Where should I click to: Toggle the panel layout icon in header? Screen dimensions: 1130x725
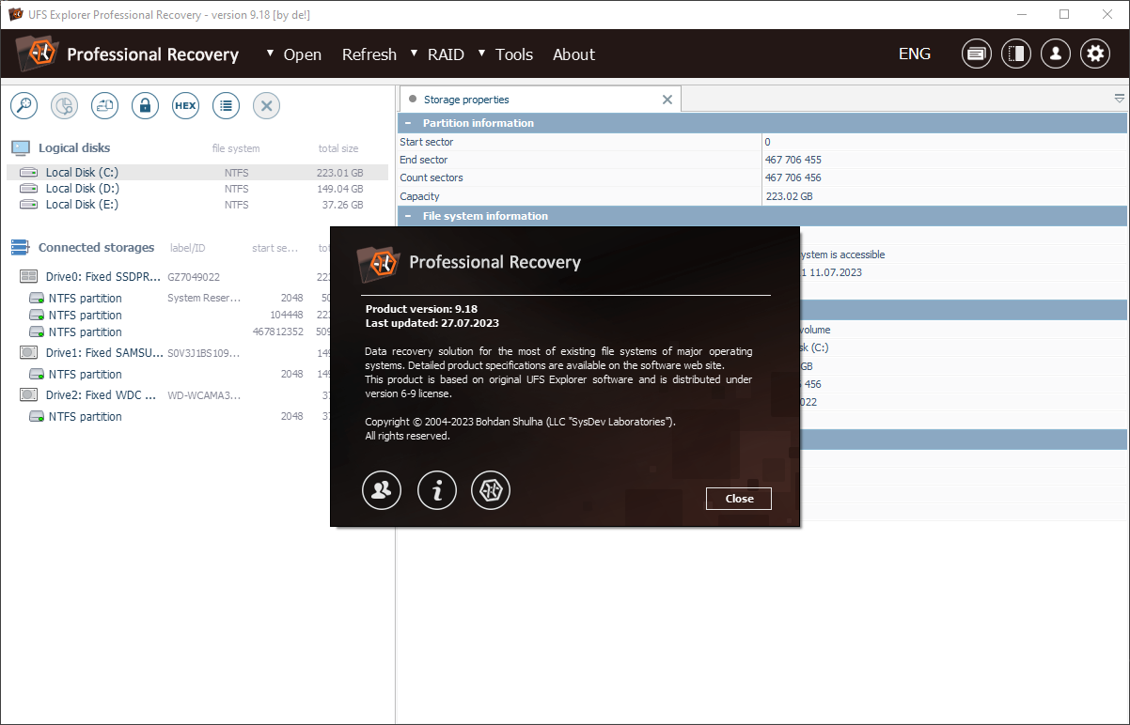(x=1016, y=54)
